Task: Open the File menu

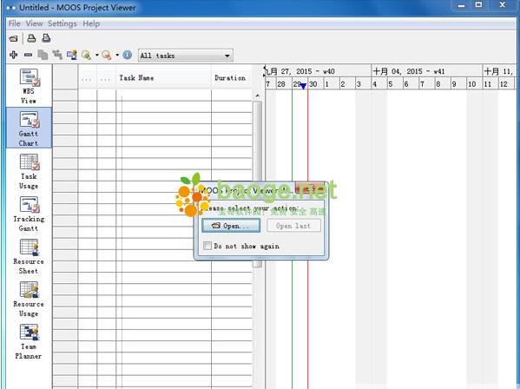Action: click(x=14, y=23)
